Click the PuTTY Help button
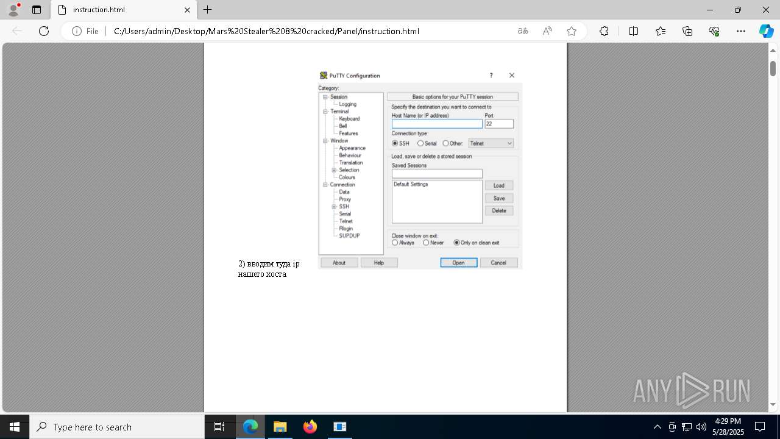This screenshot has width=780, height=439. tap(379, 263)
